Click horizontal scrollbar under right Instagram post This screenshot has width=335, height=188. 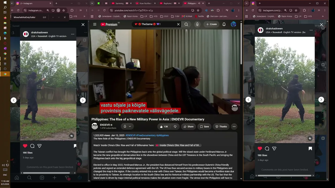284,175
